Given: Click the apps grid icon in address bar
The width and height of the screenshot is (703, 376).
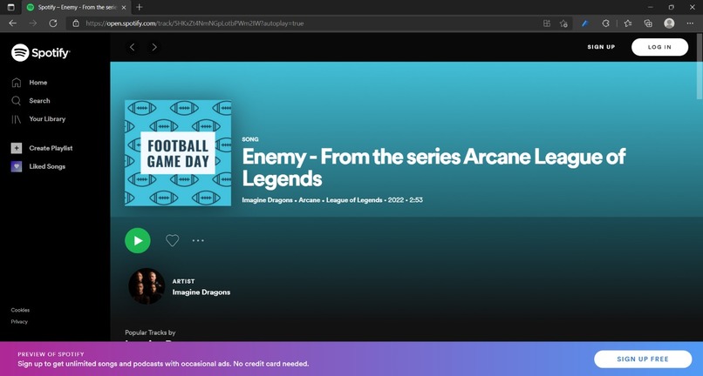Looking at the screenshot, I should (x=547, y=23).
